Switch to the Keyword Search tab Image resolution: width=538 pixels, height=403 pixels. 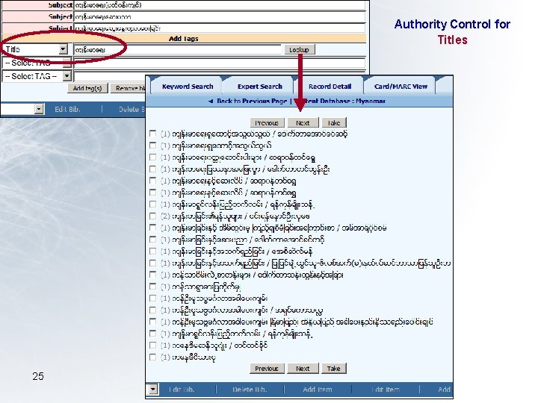188,87
